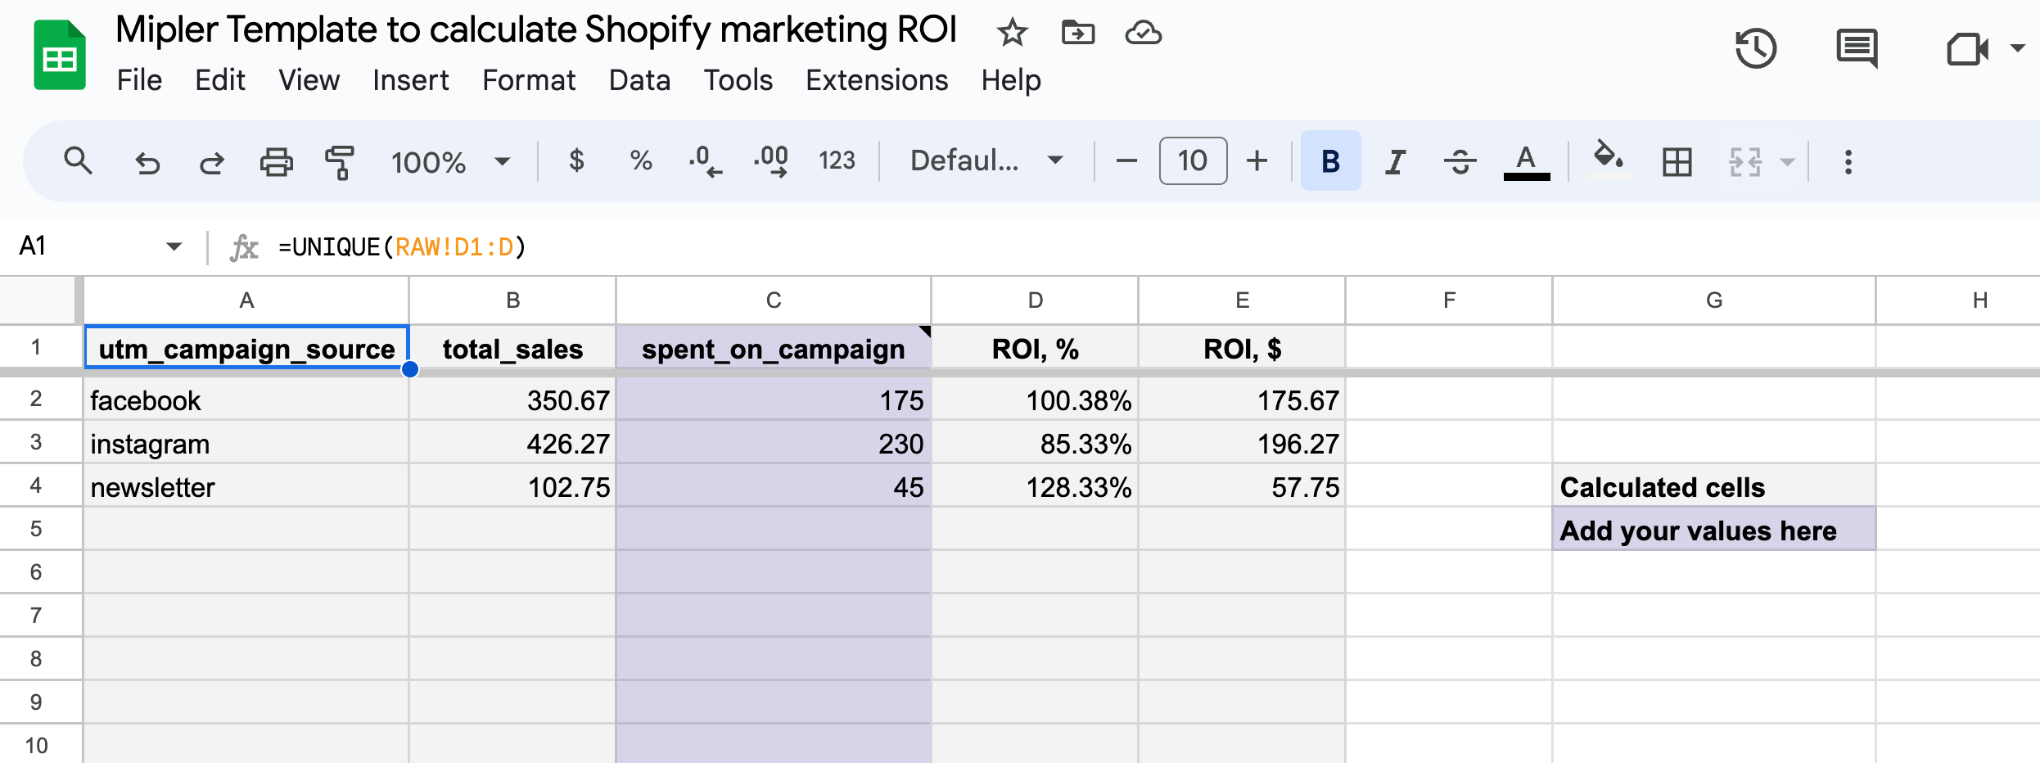This screenshot has width=2040, height=763.
Task: Click the Borders icon
Action: pos(1677,162)
